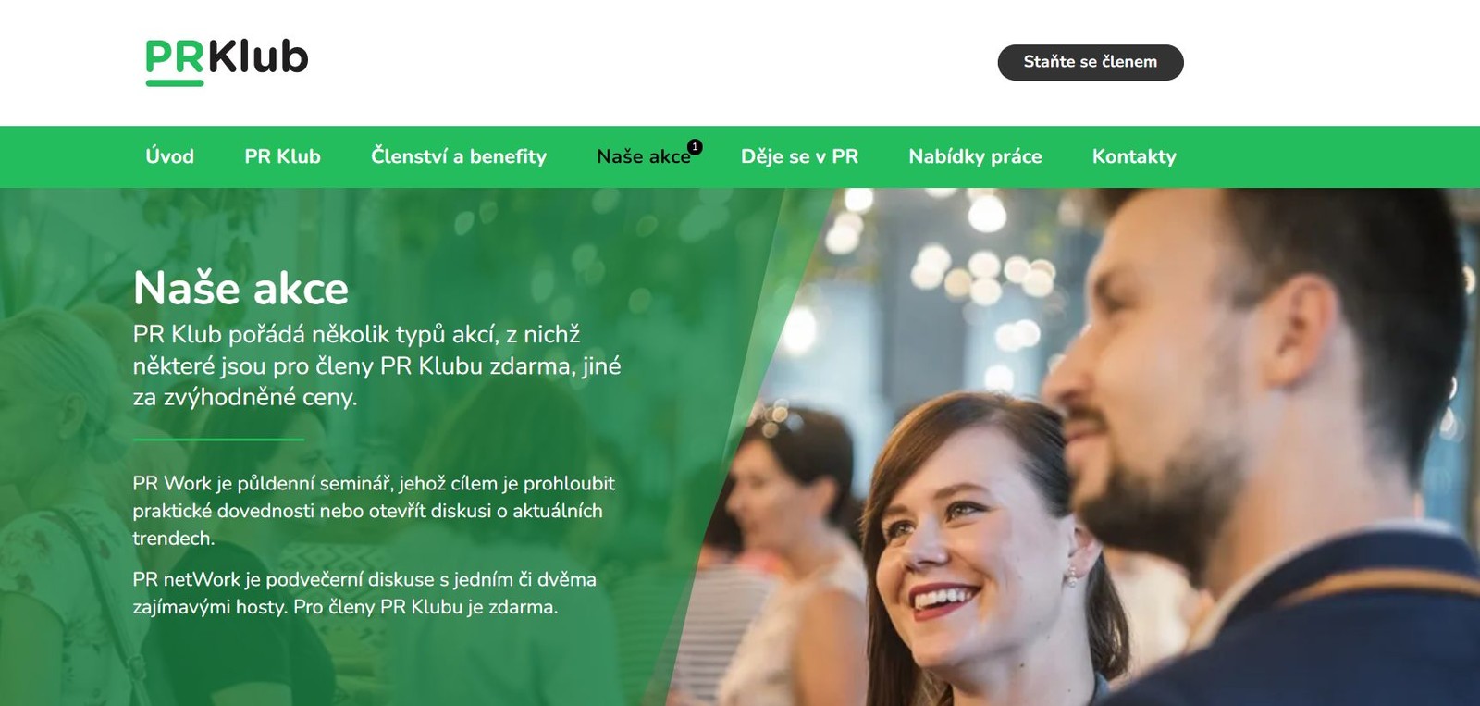Click the green underline beneath the PR logo
The width and height of the screenshot is (1480, 706).
pos(175,83)
